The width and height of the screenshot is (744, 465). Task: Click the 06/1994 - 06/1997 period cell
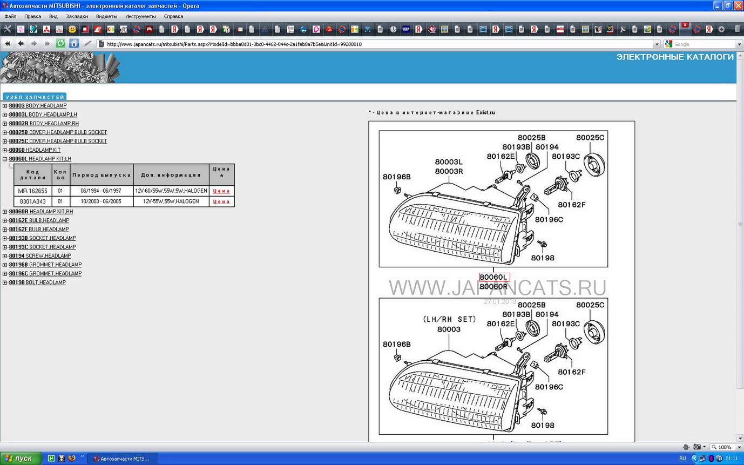coord(102,191)
